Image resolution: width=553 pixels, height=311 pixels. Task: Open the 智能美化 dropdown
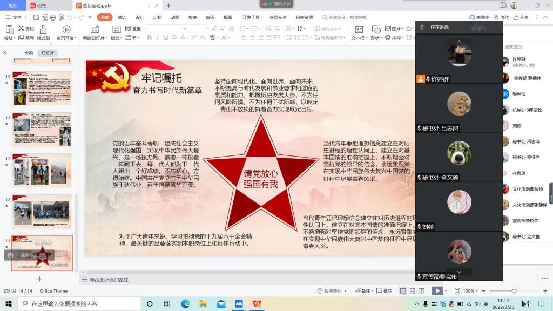335,291
